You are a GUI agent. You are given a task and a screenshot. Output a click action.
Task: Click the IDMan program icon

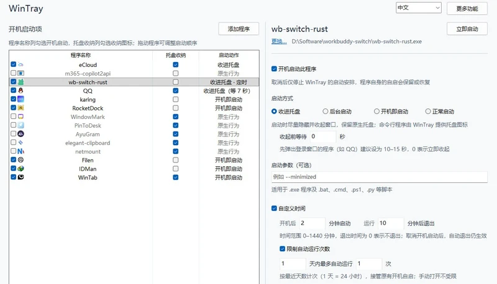click(x=21, y=169)
